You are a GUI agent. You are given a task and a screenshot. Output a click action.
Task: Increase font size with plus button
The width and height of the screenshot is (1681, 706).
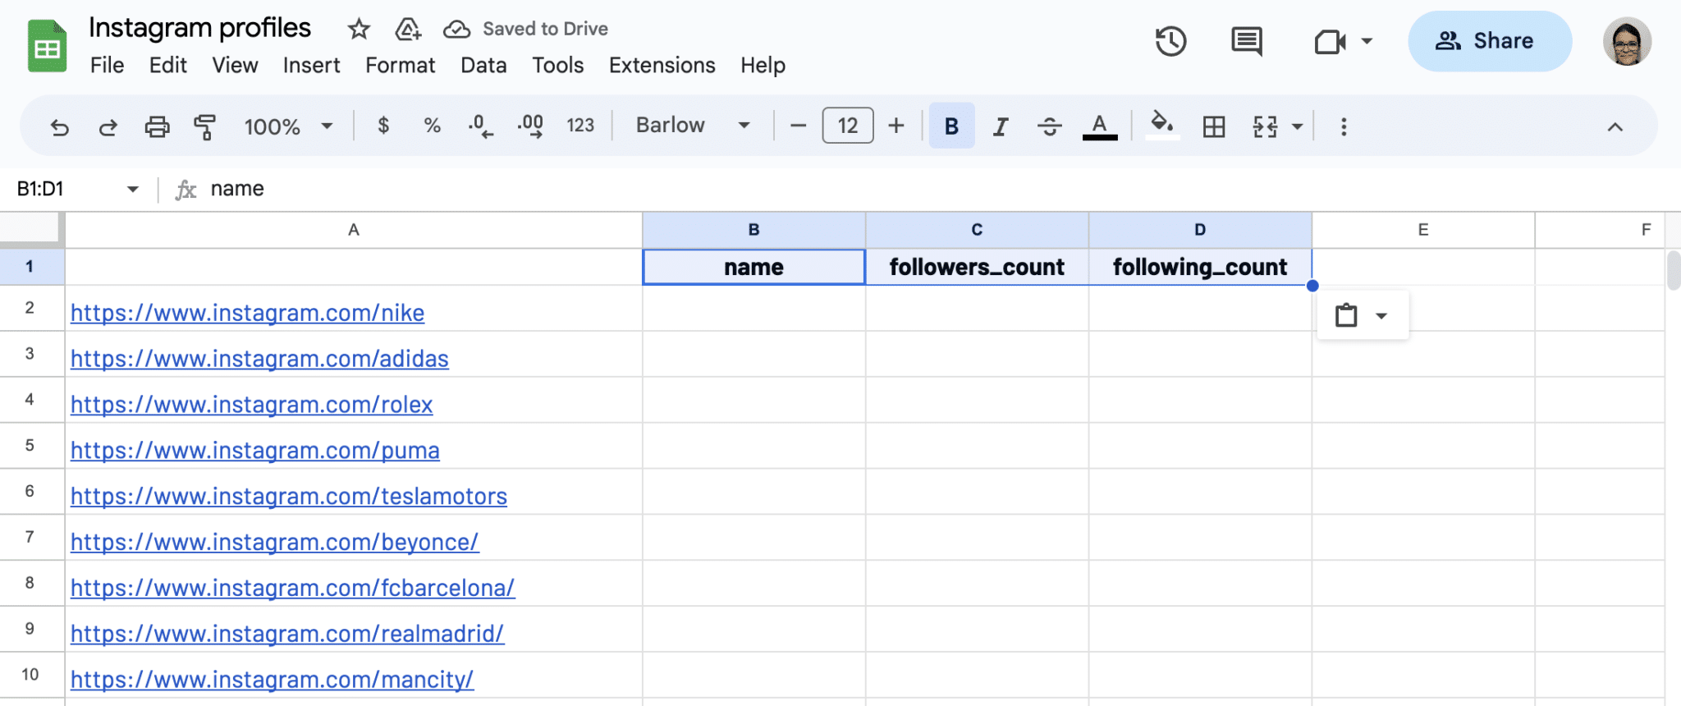pos(896,126)
